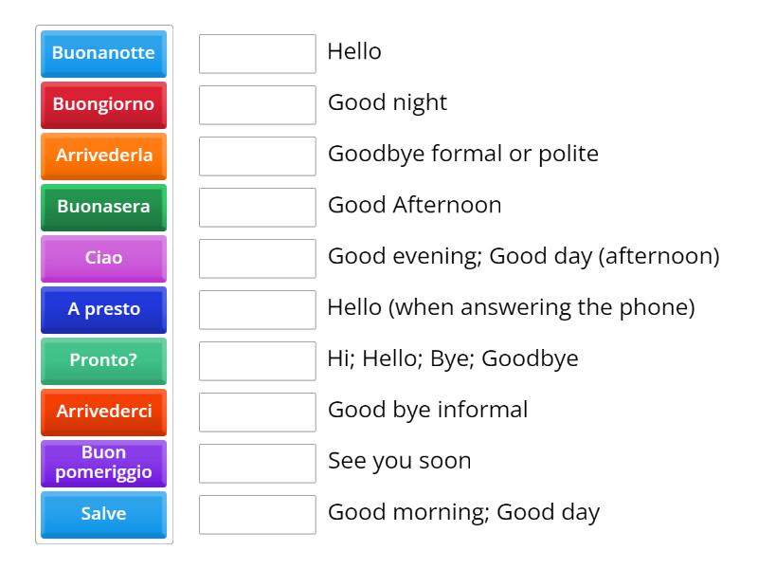Click the box next to Hi; Hello; Bye; Goodbye
This screenshot has height=569, width=758.
point(257,360)
